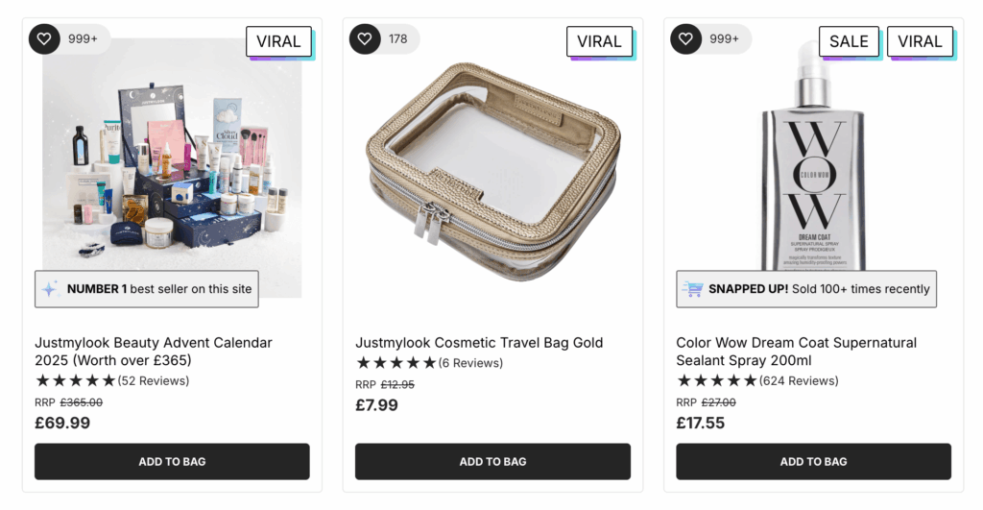983x510 pixels.
Task: Toggle wishlist heart on Cosmetic Travel Bag
Action: pos(365,39)
